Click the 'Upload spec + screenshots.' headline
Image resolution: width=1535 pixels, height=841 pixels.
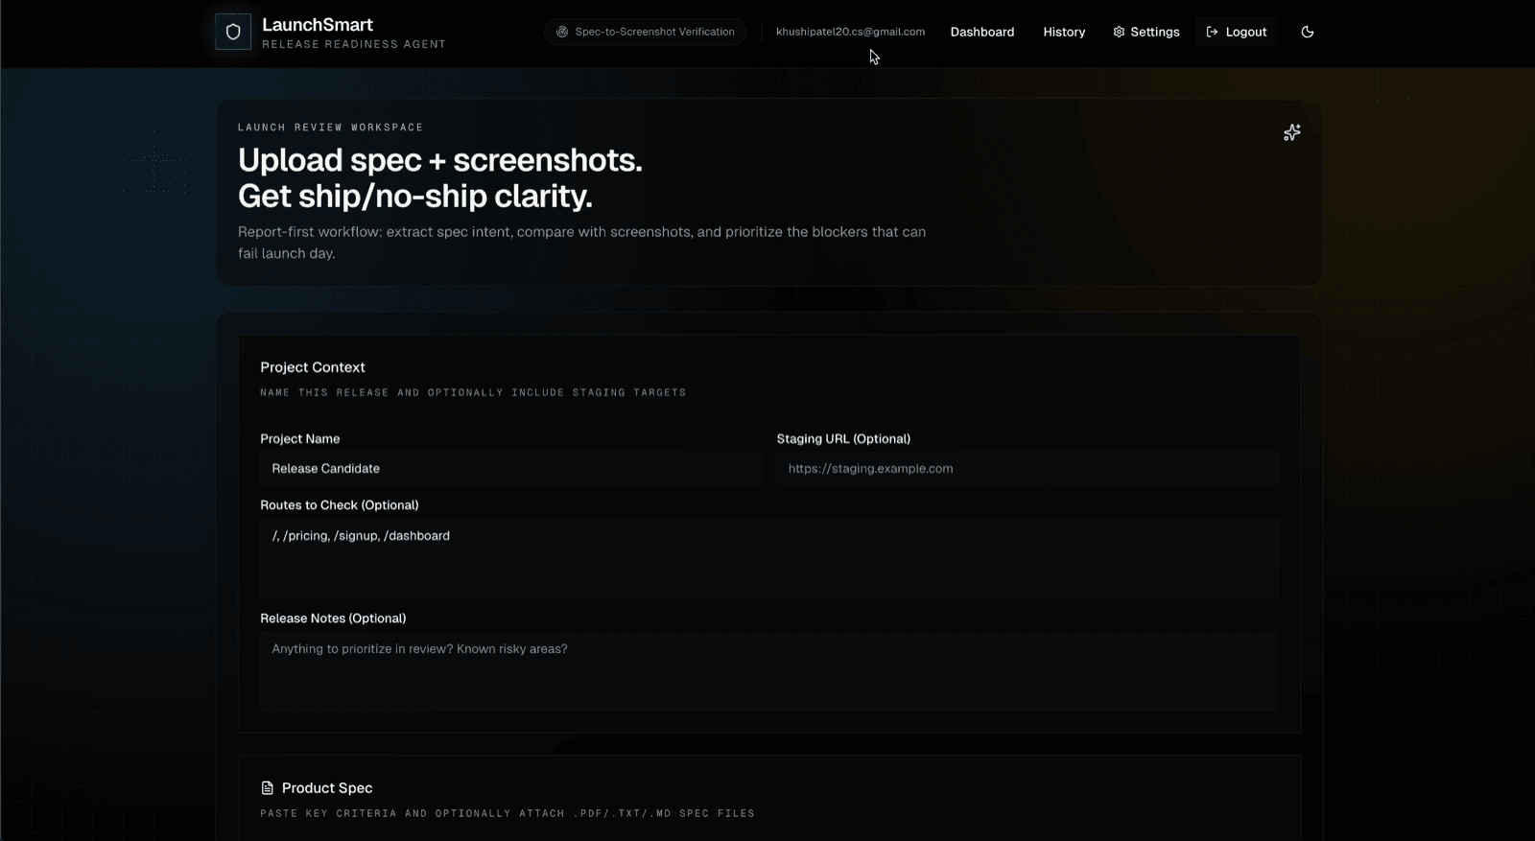pos(440,160)
